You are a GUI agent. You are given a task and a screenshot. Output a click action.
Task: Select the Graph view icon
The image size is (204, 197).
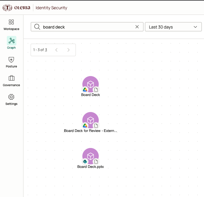[12, 41]
